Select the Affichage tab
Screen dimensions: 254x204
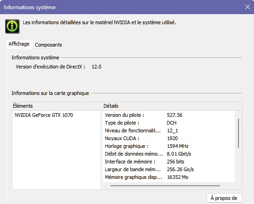(x=19, y=44)
